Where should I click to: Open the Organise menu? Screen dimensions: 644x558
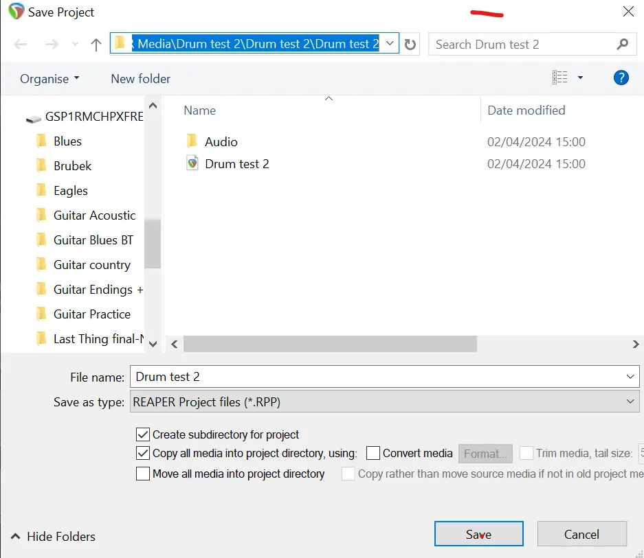tap(49, 79)
